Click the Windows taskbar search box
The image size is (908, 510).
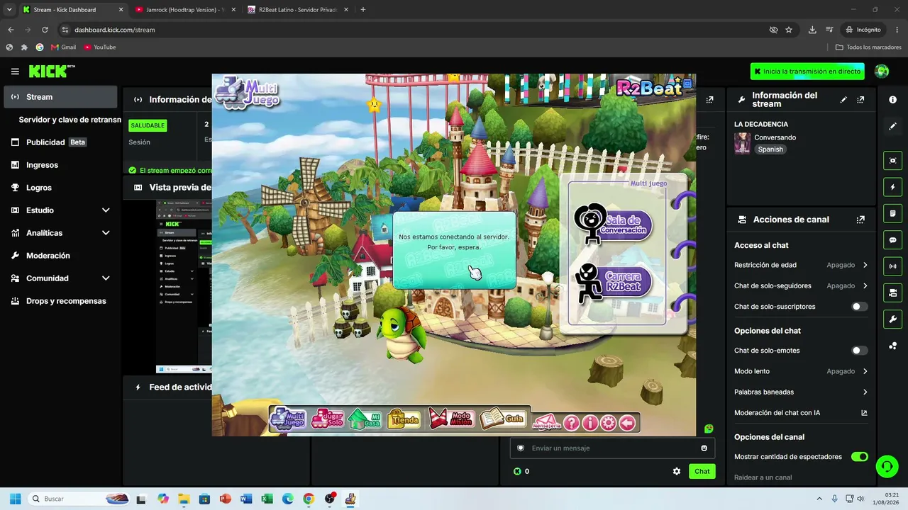78,499
